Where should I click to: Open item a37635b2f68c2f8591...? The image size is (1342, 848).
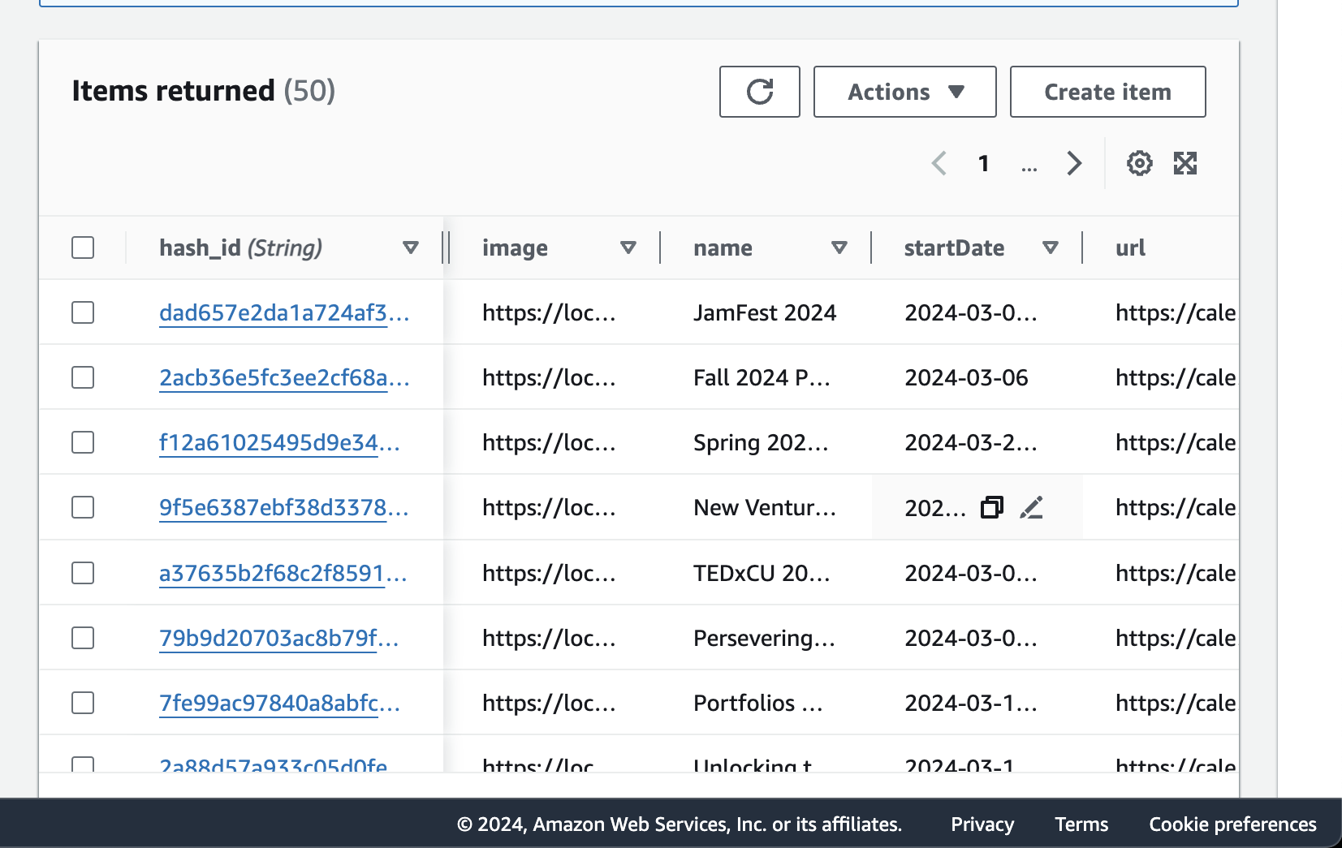[283, 573]
